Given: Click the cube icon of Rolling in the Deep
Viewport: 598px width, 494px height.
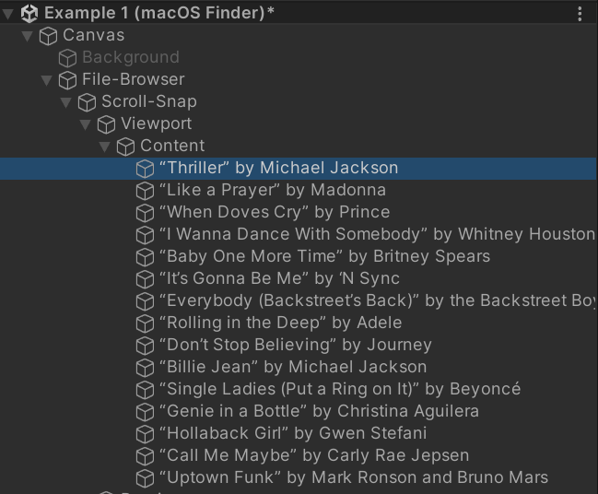Looking at the screenshot, I should 145,323.
